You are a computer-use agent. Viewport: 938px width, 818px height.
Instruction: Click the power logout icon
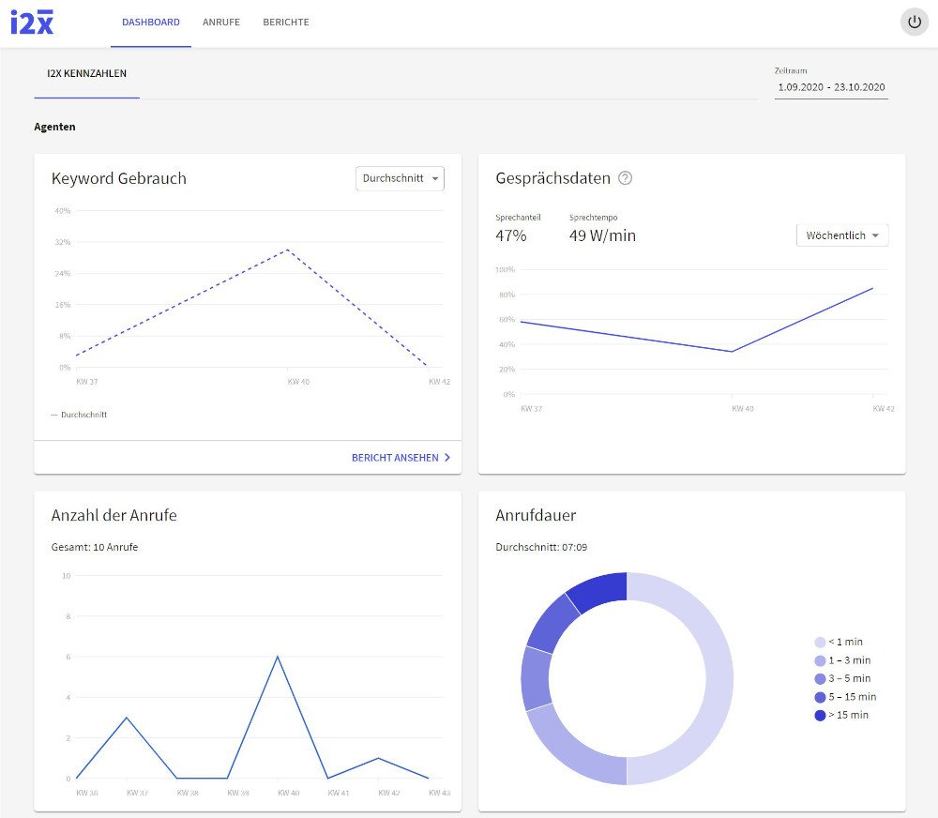click(914, 23)
